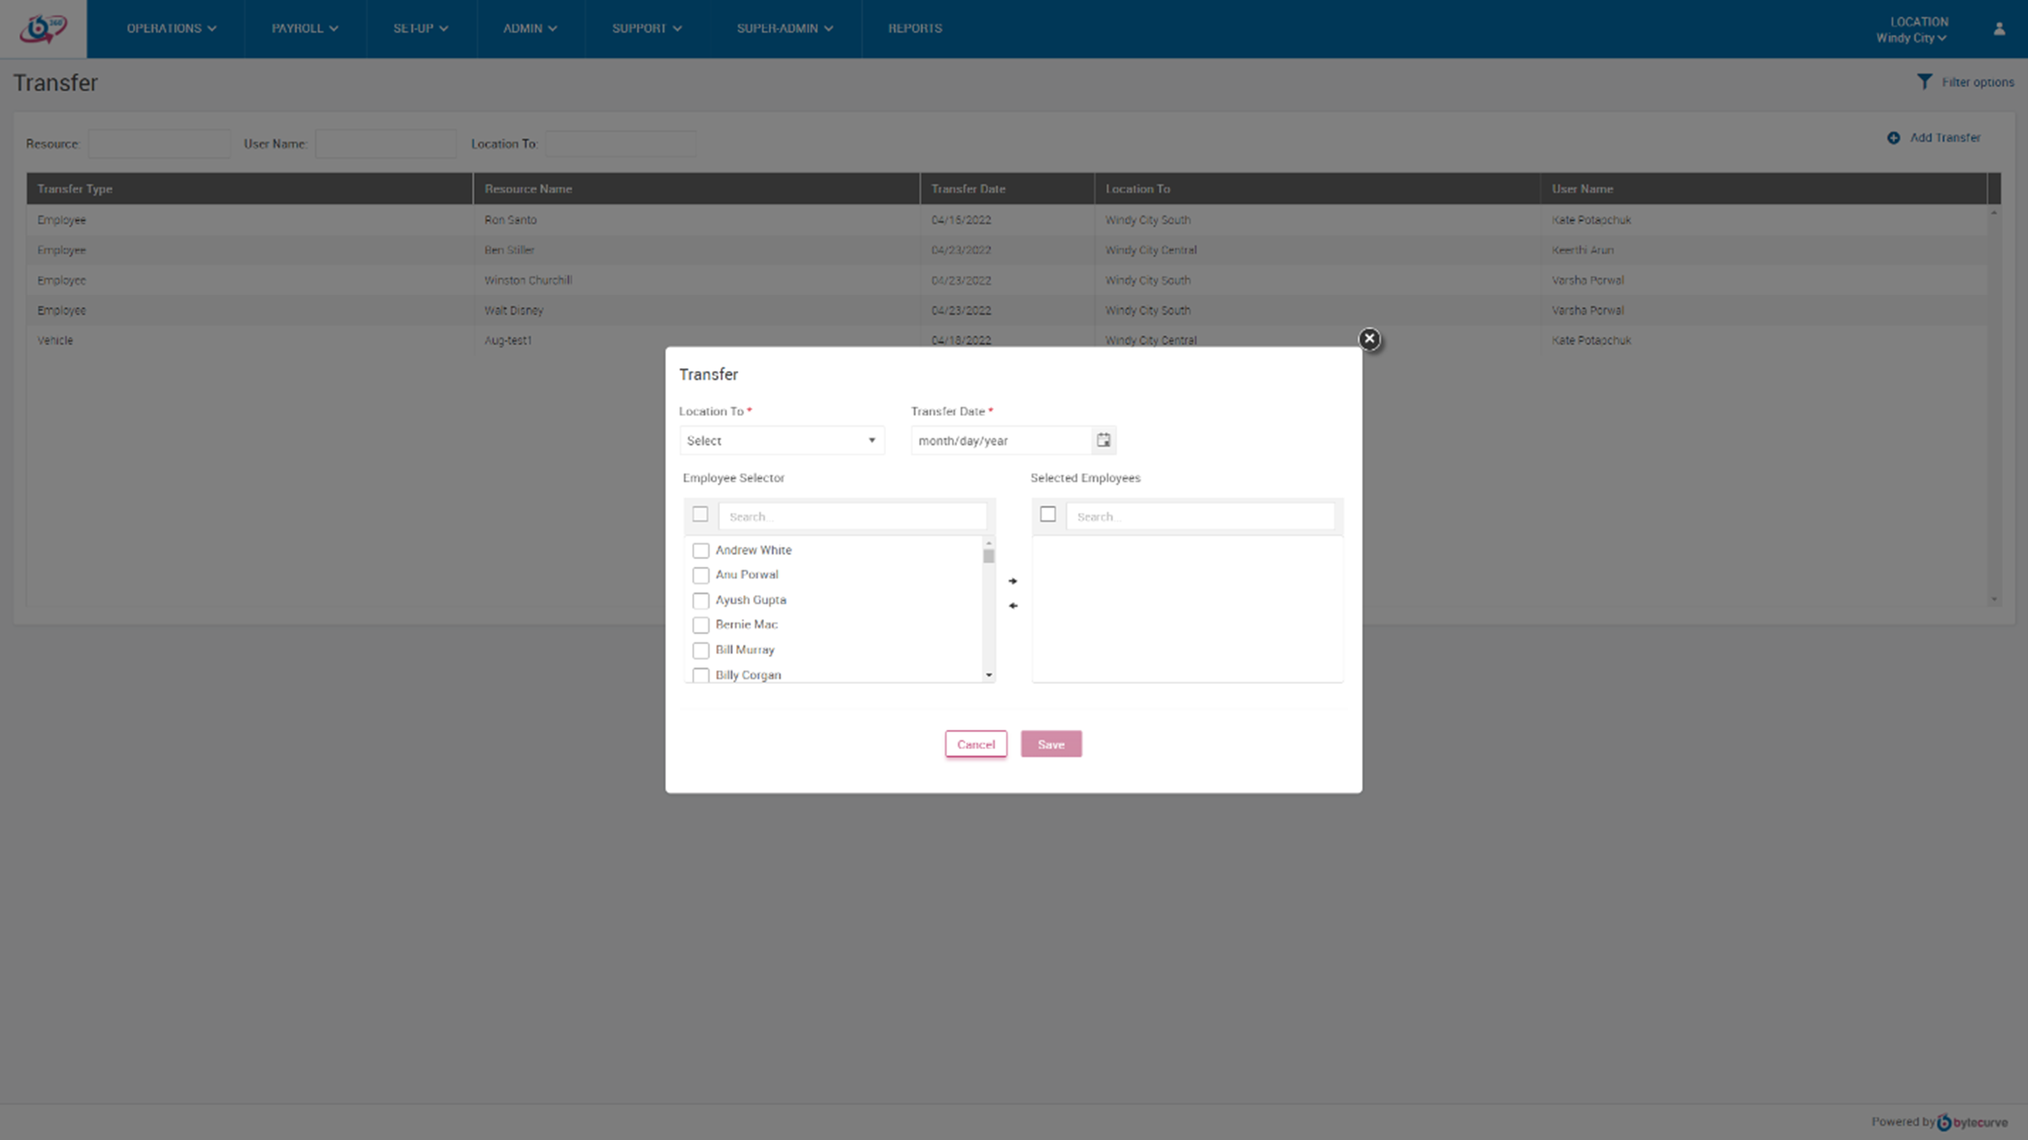Click the user profile icon
The width and height of the screenshot is (2028, 1140).
click(x=1999, y=29)
